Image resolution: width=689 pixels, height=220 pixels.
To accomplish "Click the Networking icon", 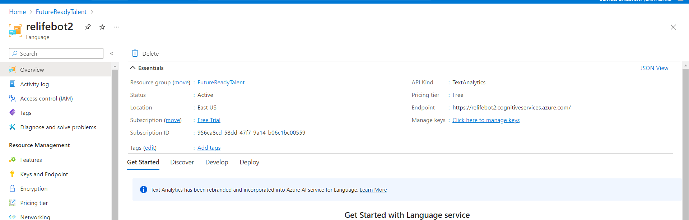I will 12,217.
